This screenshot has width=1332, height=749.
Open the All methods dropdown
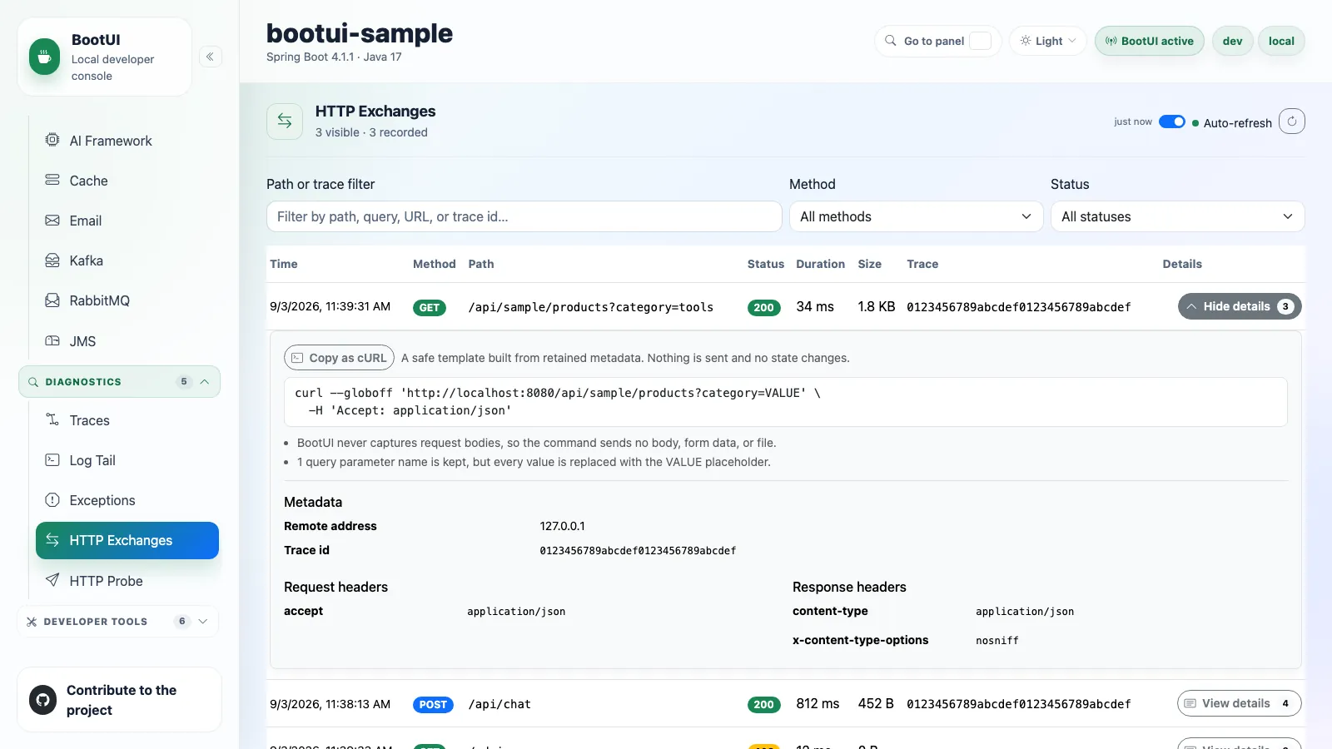pos(916,216)
